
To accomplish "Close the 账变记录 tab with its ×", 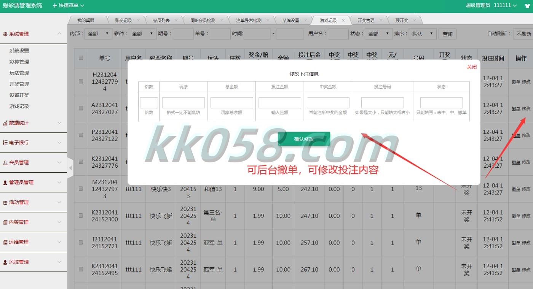I will 138,21.
